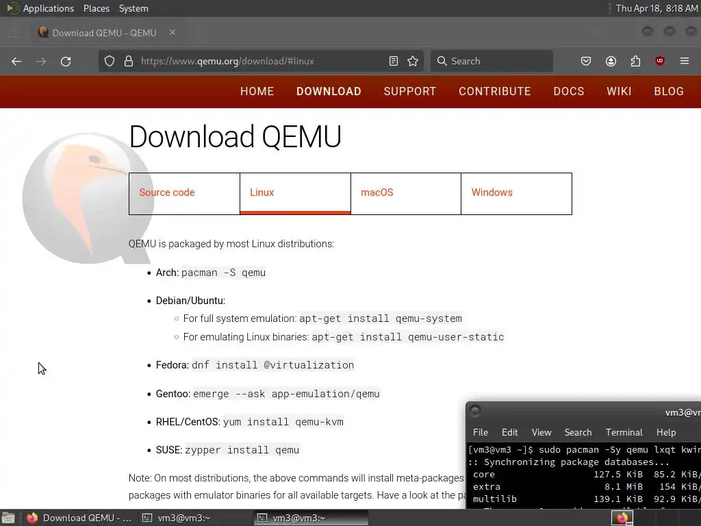Open the terminal Help menu
Screen dimensions: 701x526
(x=666, y=433)
